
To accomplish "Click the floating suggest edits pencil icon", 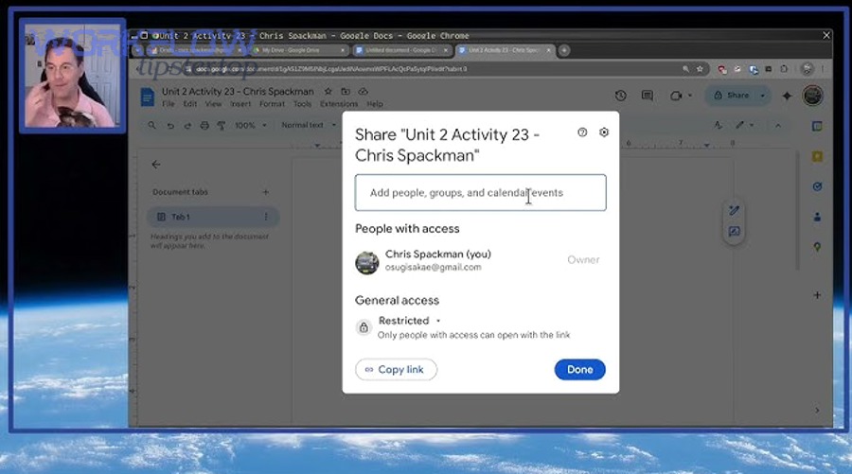I will point(734,211).
